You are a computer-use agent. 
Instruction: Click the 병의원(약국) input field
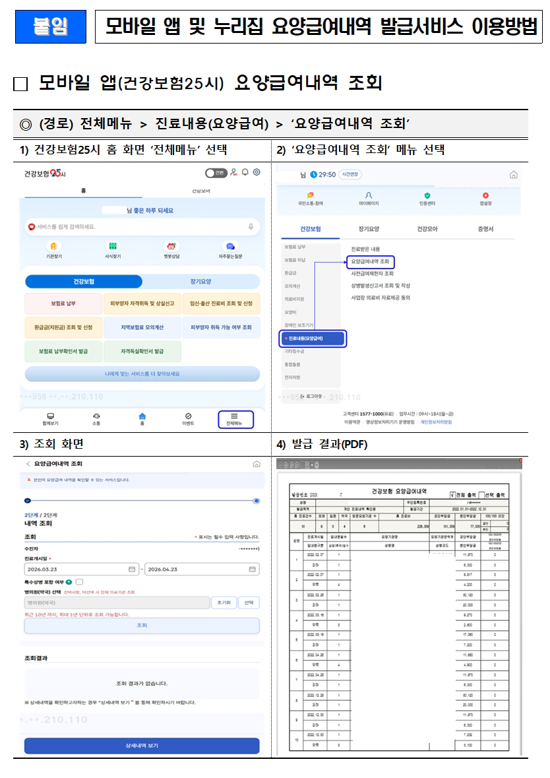tap(117, 603)
